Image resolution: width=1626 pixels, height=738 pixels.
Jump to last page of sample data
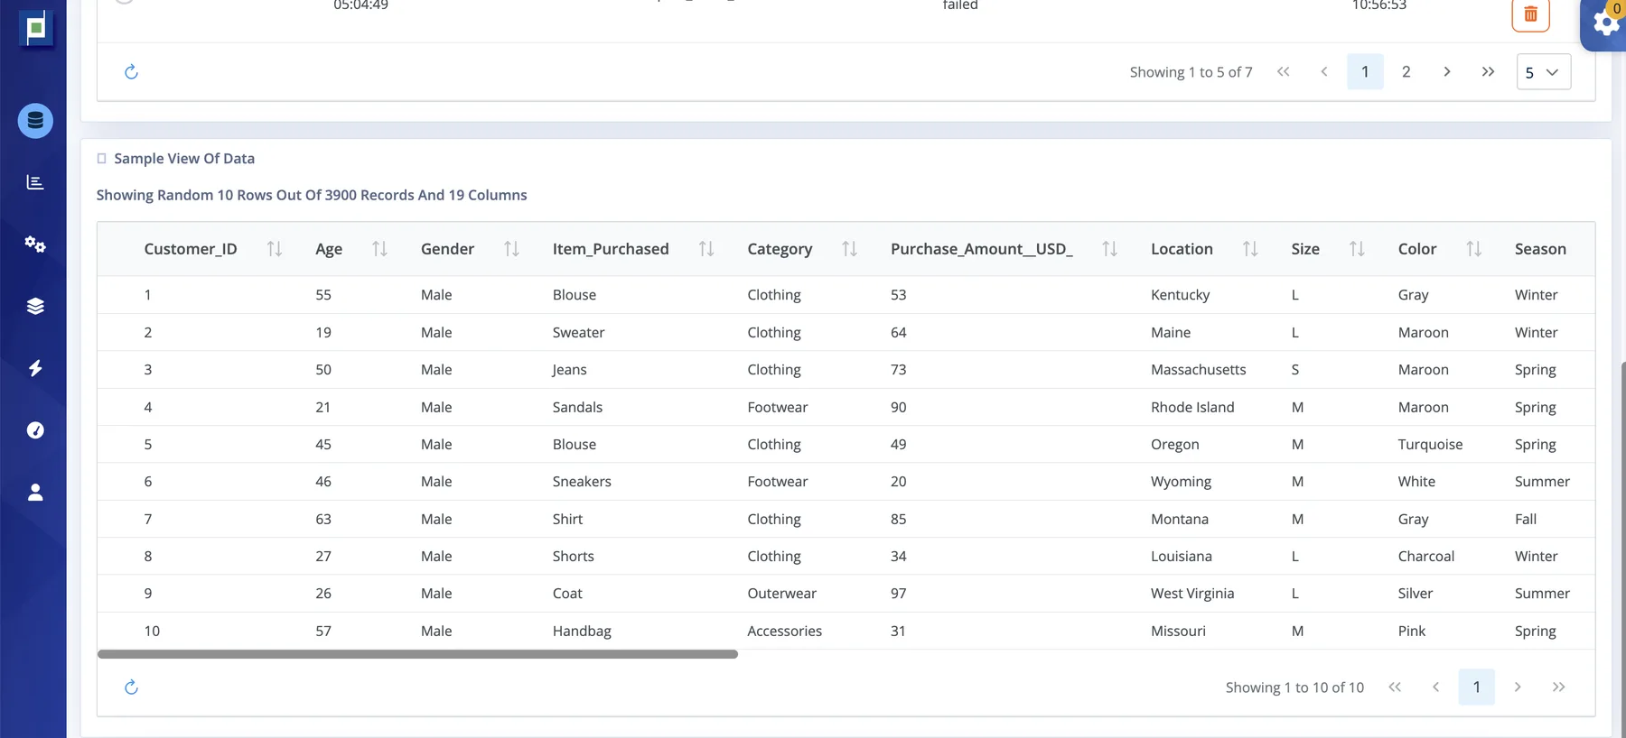tap(1558, 687)
